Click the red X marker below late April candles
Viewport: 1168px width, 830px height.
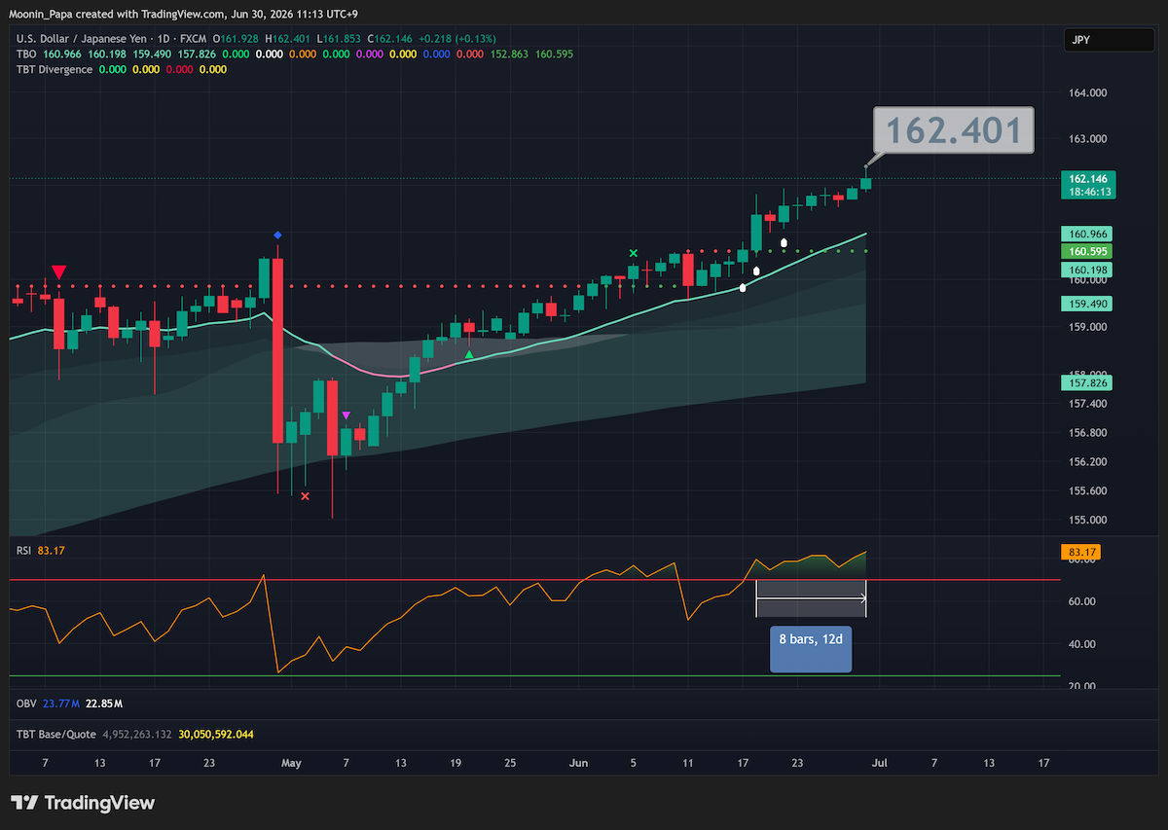(305, 496)
